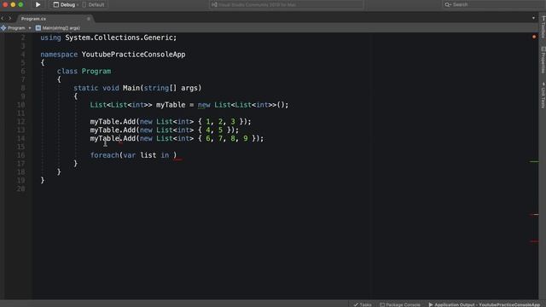Screen dimensions: 546x307
Task: Close the Program.cs tab
Action: coord(89,19)
